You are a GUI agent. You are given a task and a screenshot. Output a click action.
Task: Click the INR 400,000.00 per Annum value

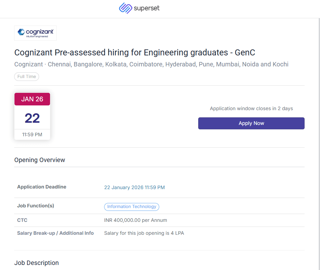(136, 220)
